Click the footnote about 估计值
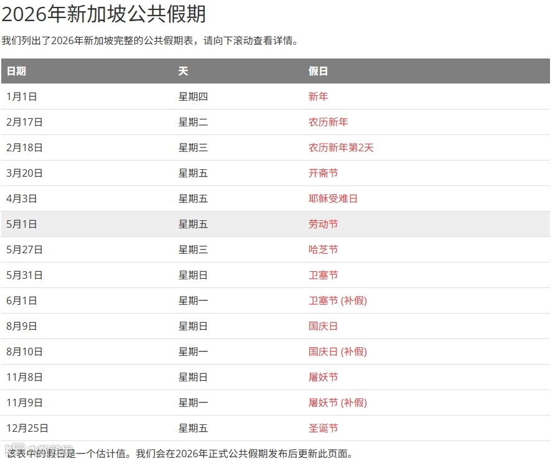This screenshot has height=461, width=555. click(x=180, y=453)
